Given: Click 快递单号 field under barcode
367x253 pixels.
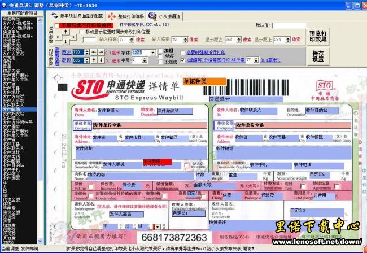Looking at the screenshot, I should point(246,99).
